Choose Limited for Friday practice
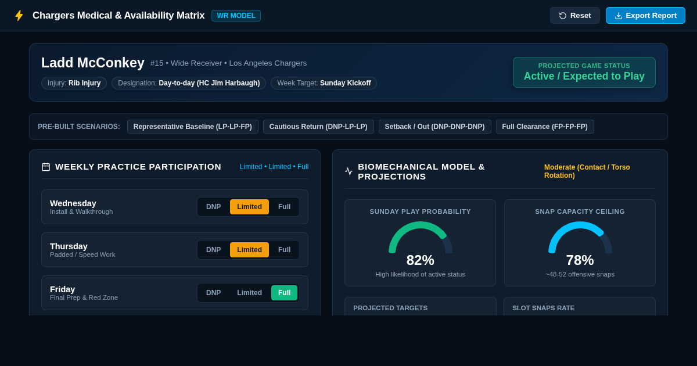Screen dimensions: 697x366 [x=249, y=293]
